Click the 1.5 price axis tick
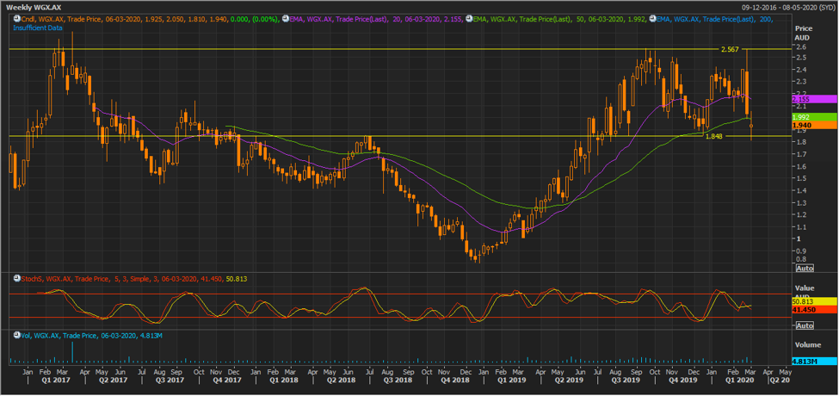This screenshot has width=839, height=396. tap(800, 178)
